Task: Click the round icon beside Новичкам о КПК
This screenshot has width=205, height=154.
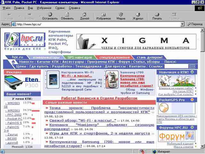Action: click(192, 72)
